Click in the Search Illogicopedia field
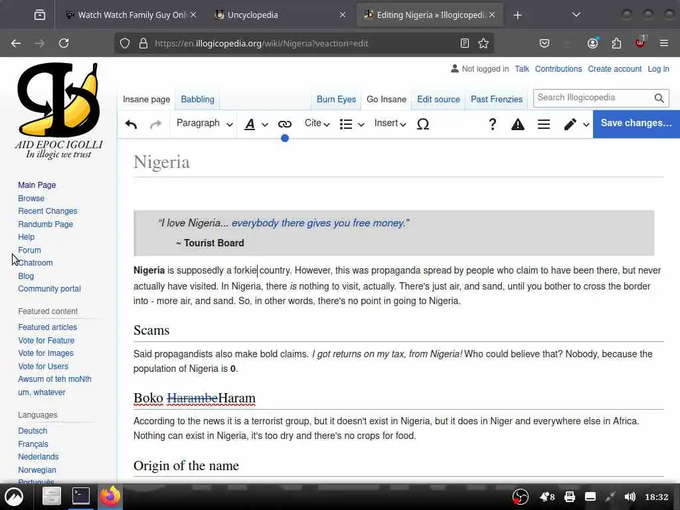This screenshot has width=680, height=510. pyautogui.click(x=593, y=98)
